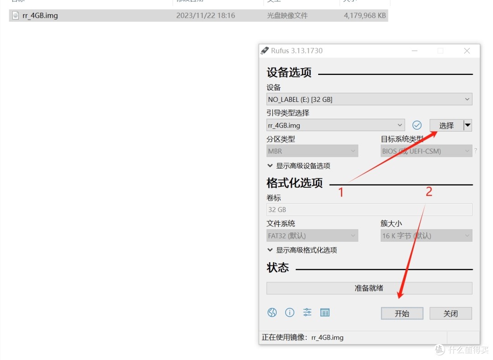Expand 显示高级设备选项 section
The image size is (493, 360).
[x=299, y=166]
